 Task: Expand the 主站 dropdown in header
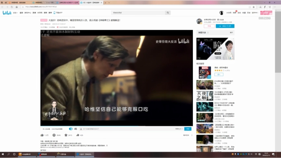point(15,13)
